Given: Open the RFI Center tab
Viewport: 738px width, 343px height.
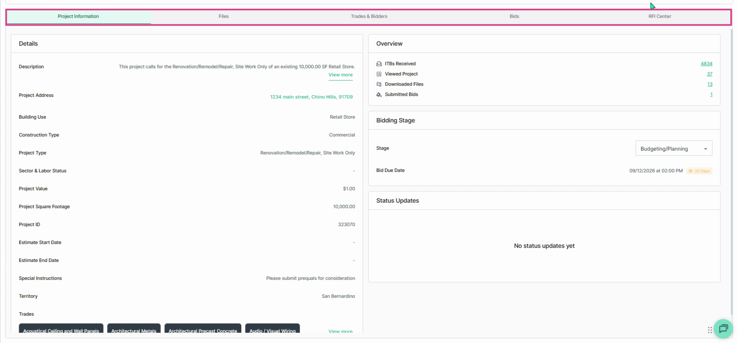Looking at the screenshot, I should tap(659, 16).
